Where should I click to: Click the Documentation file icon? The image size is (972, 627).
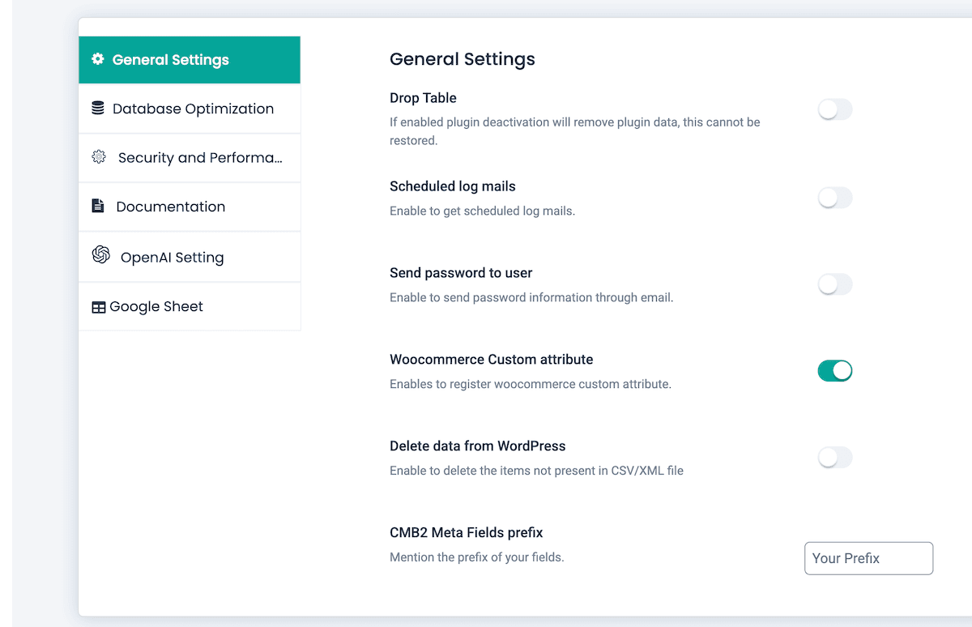coord(98,206)
